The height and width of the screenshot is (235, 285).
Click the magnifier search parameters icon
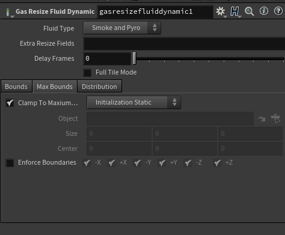tap(249, 11)
